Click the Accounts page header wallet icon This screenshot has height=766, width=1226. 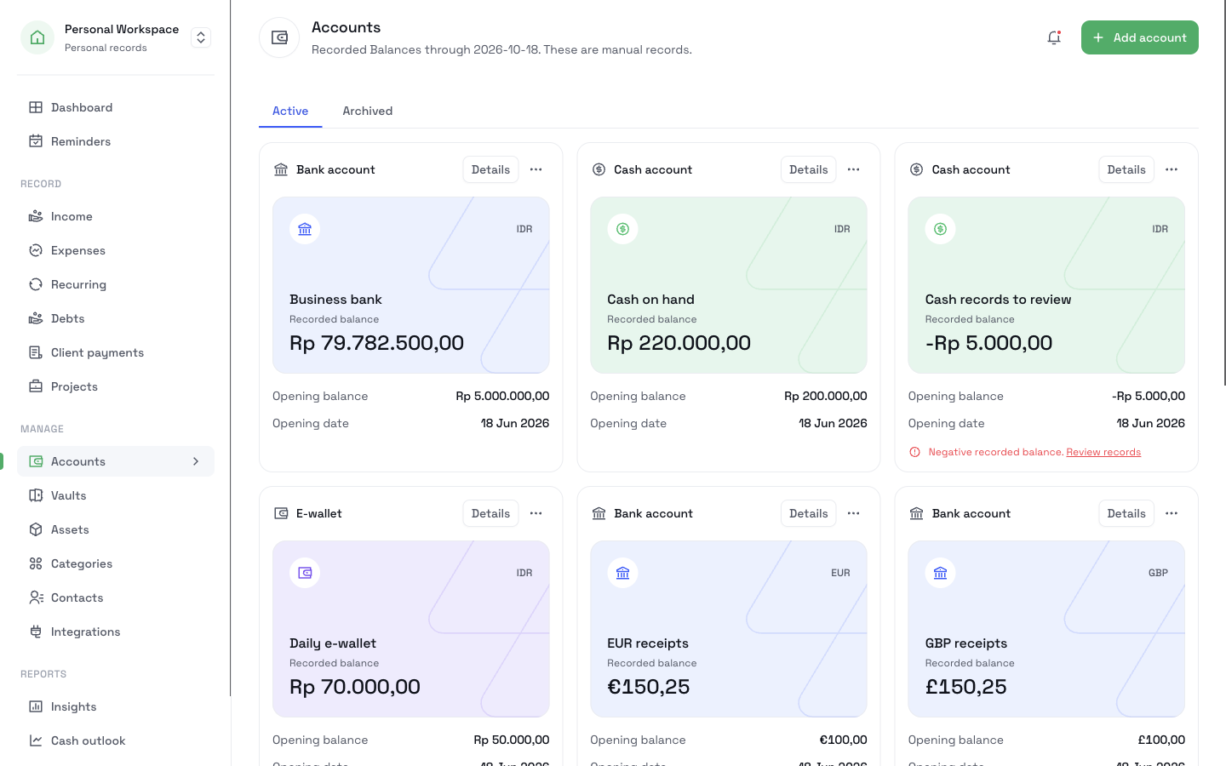click(x=279, y=37)
